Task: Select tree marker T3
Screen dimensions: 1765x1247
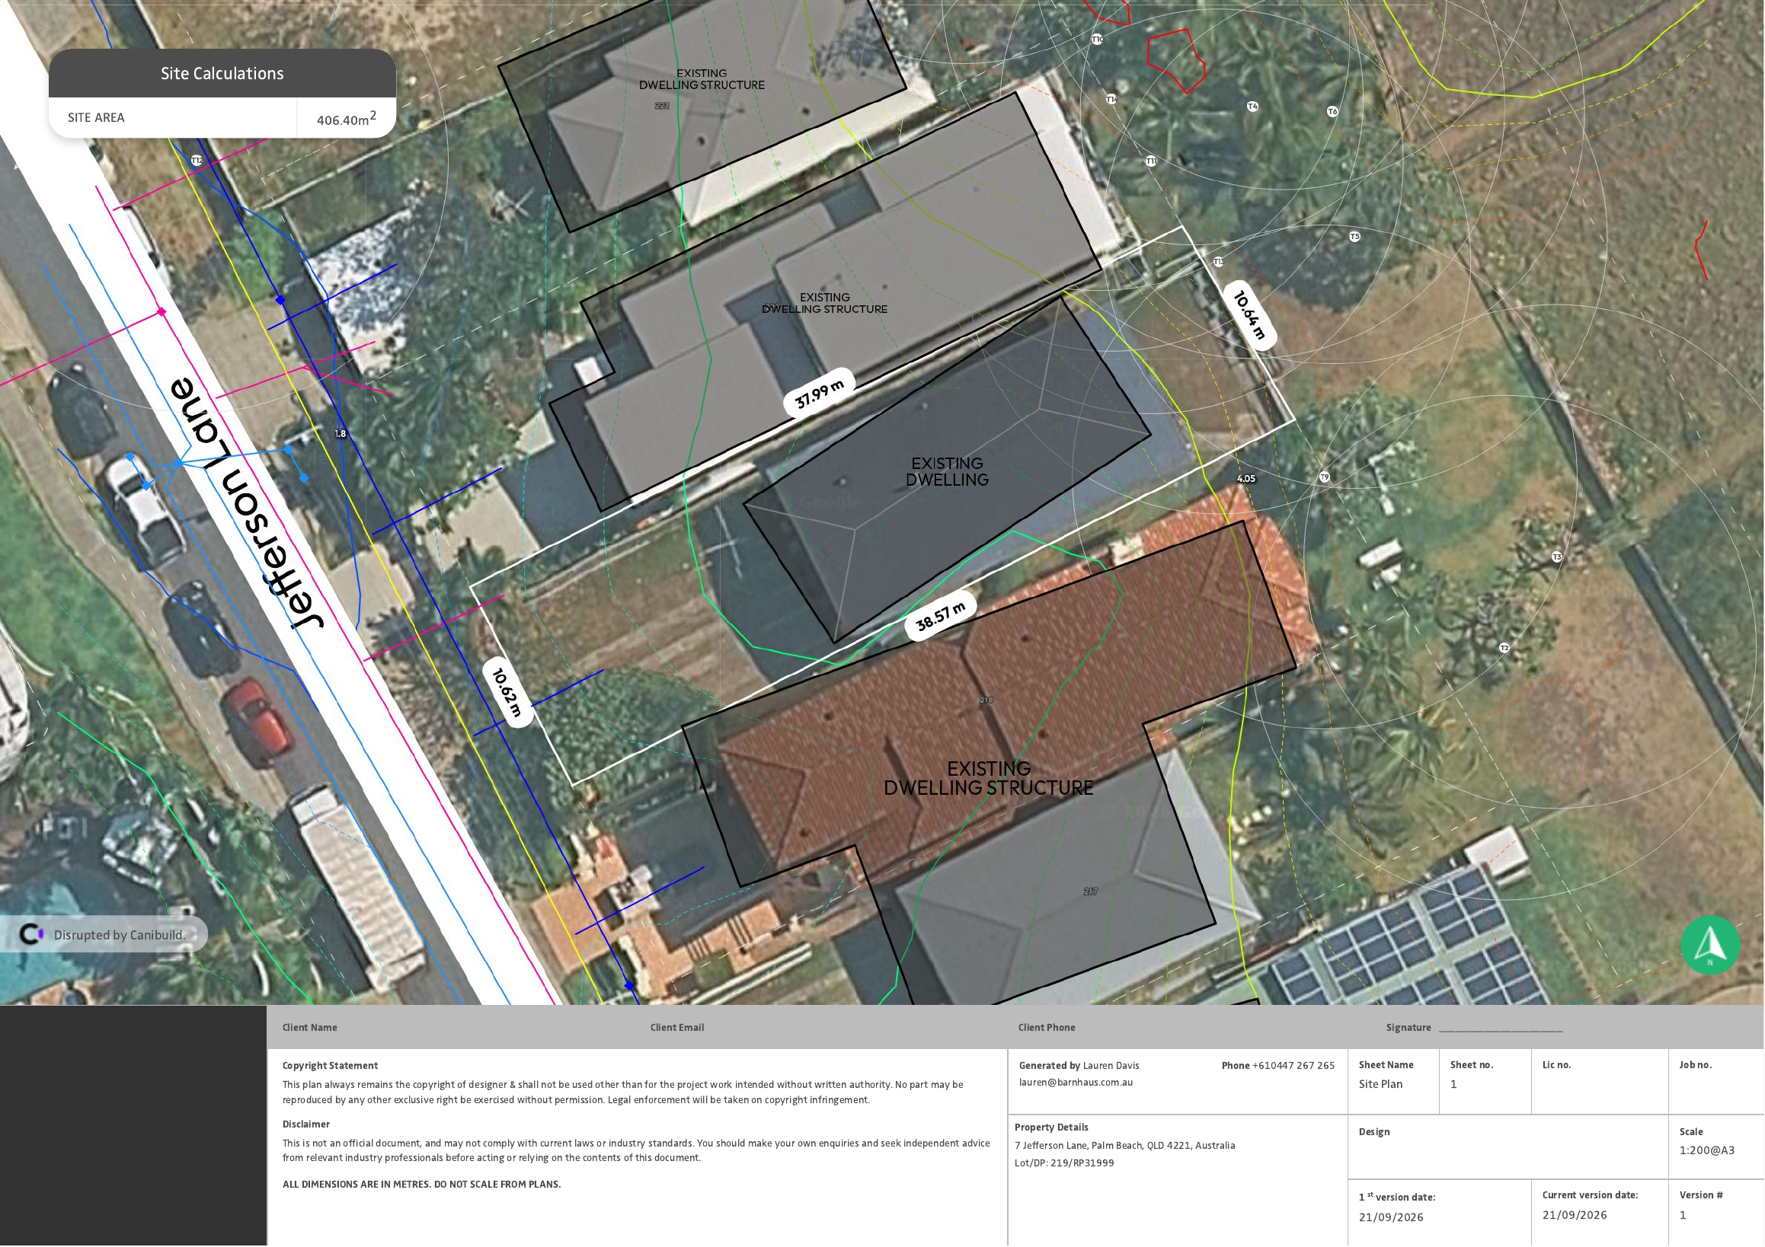Action: pyautogui.click(x=1557, y=557)
